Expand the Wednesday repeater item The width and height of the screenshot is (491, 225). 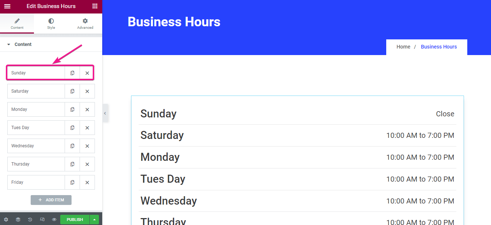tap(36, 146)
